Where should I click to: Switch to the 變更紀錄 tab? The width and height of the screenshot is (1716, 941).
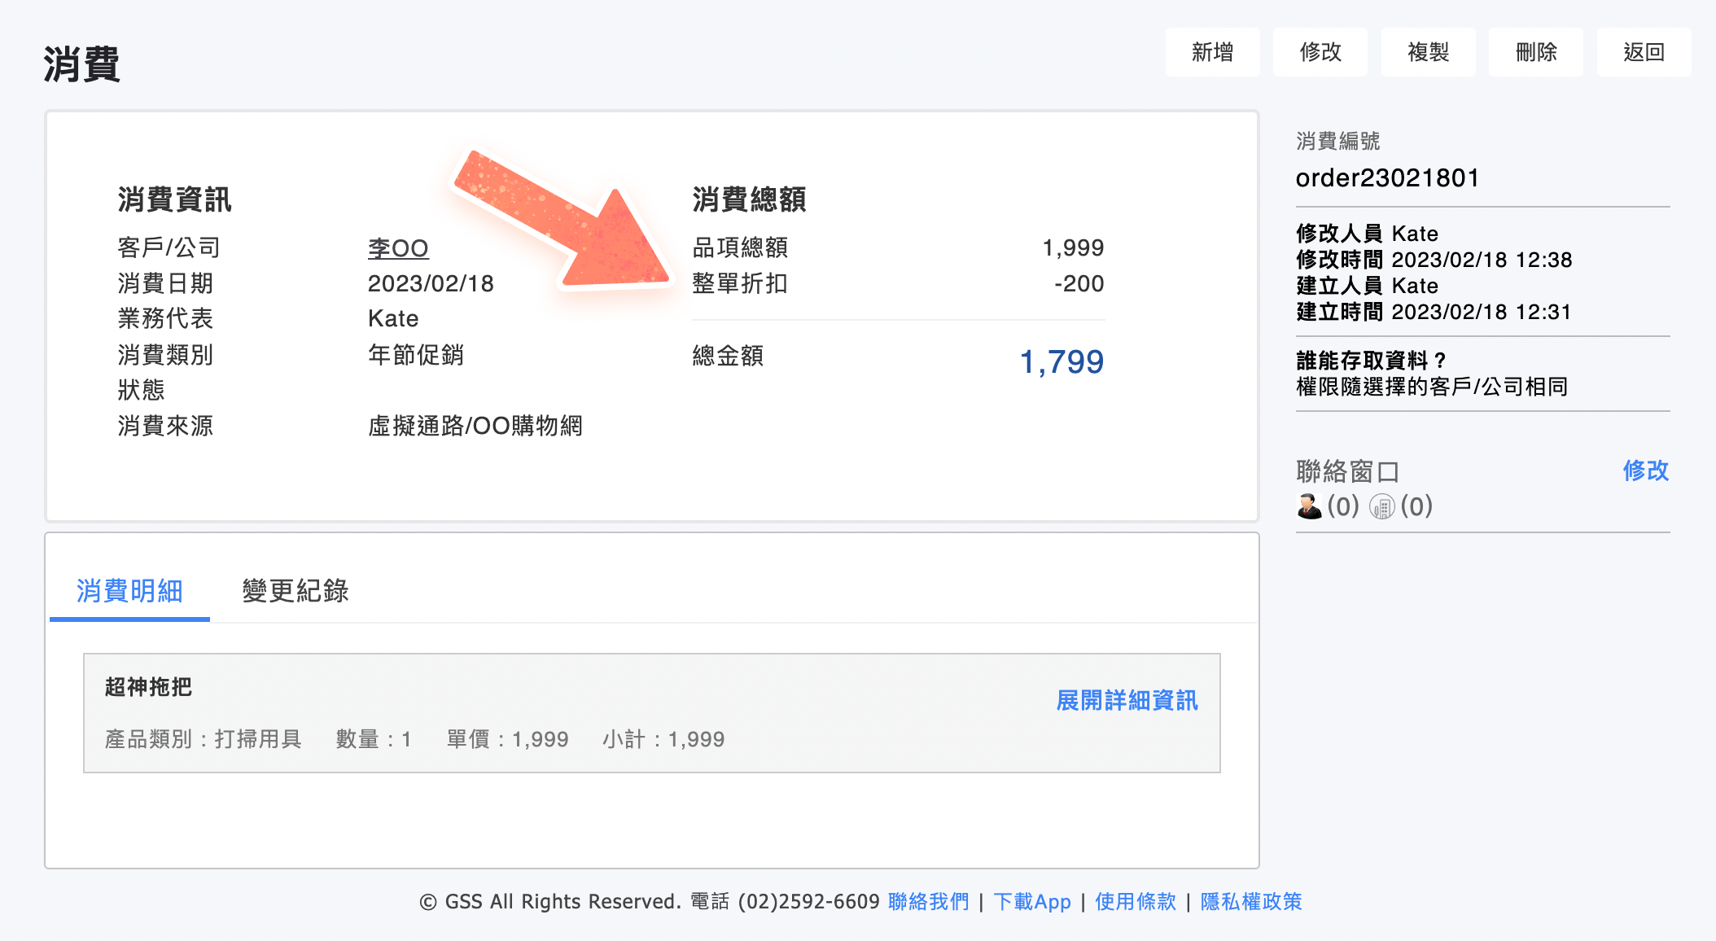coord(295,591)
